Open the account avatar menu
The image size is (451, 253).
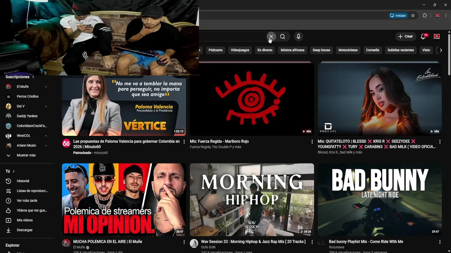pos(437,37)
